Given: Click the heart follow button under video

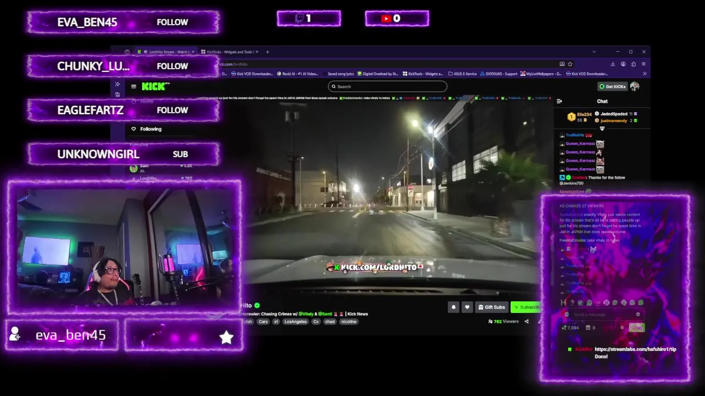Looking at the screenshot, I should (467, 307).
